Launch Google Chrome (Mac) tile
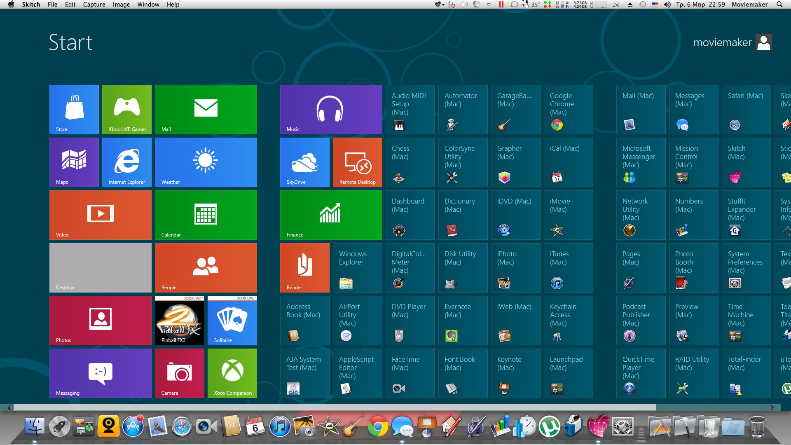 tap(569, 110)
